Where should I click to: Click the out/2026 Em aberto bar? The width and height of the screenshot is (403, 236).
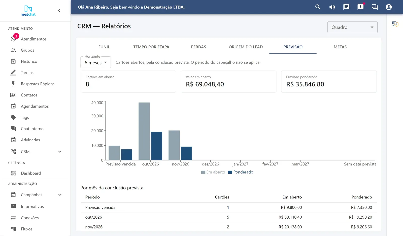(144, 131)
